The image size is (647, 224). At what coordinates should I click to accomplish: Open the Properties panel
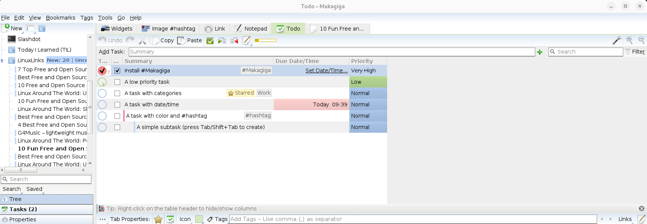pos(47,219)
